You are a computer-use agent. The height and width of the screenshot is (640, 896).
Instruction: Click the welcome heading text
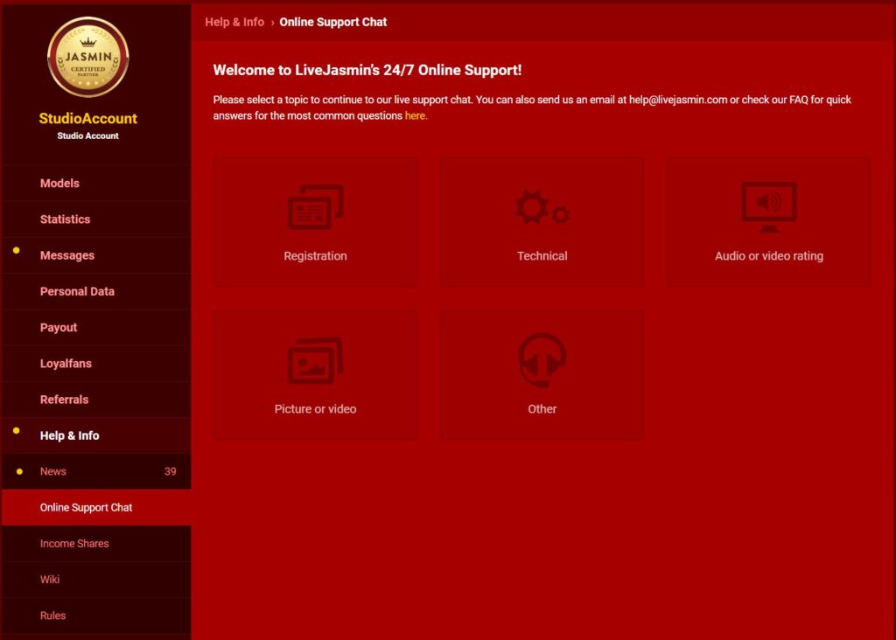(x=367, y=70)
